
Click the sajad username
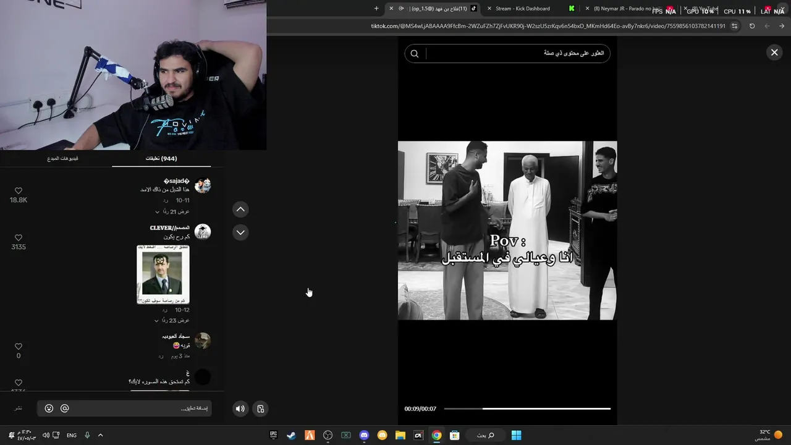[177, 180]
